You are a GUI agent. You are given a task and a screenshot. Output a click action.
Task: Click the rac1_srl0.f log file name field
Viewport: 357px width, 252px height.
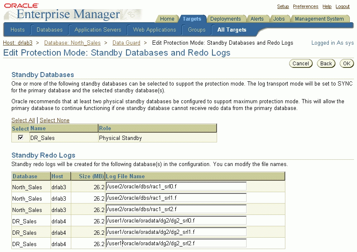click(x=176, y=187)
